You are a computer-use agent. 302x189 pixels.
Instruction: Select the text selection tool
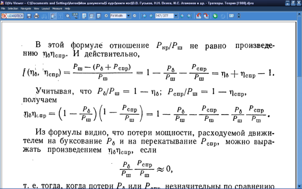60,16
